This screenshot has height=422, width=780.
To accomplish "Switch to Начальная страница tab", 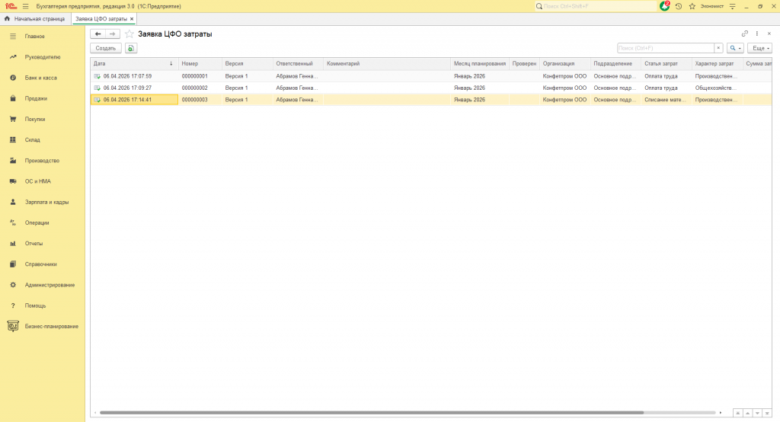I will pyautogui.click(x=35, y=19).
